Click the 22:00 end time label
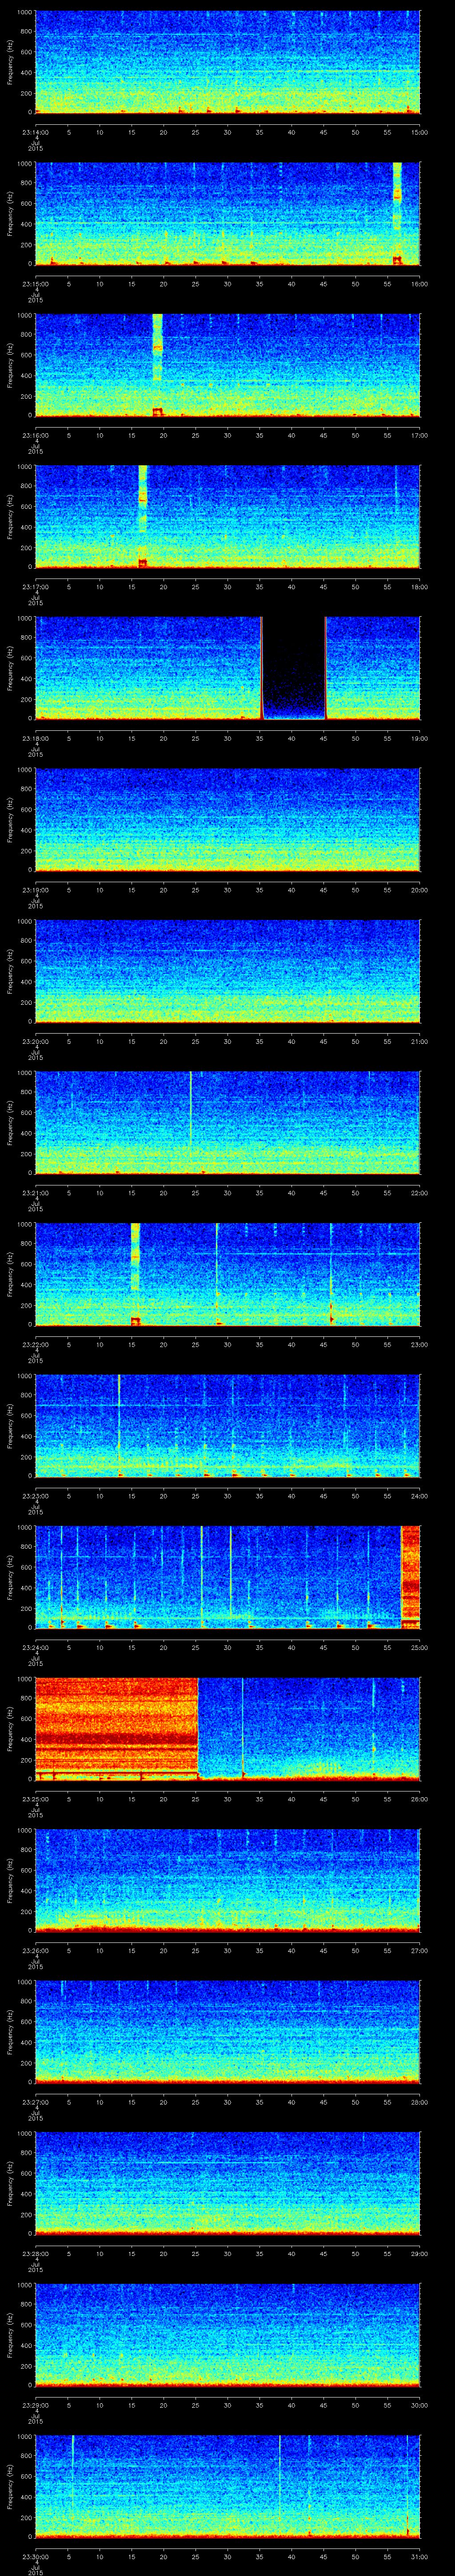The height and width of the screenshot is (2576, 455). (x=419, y=1193)
